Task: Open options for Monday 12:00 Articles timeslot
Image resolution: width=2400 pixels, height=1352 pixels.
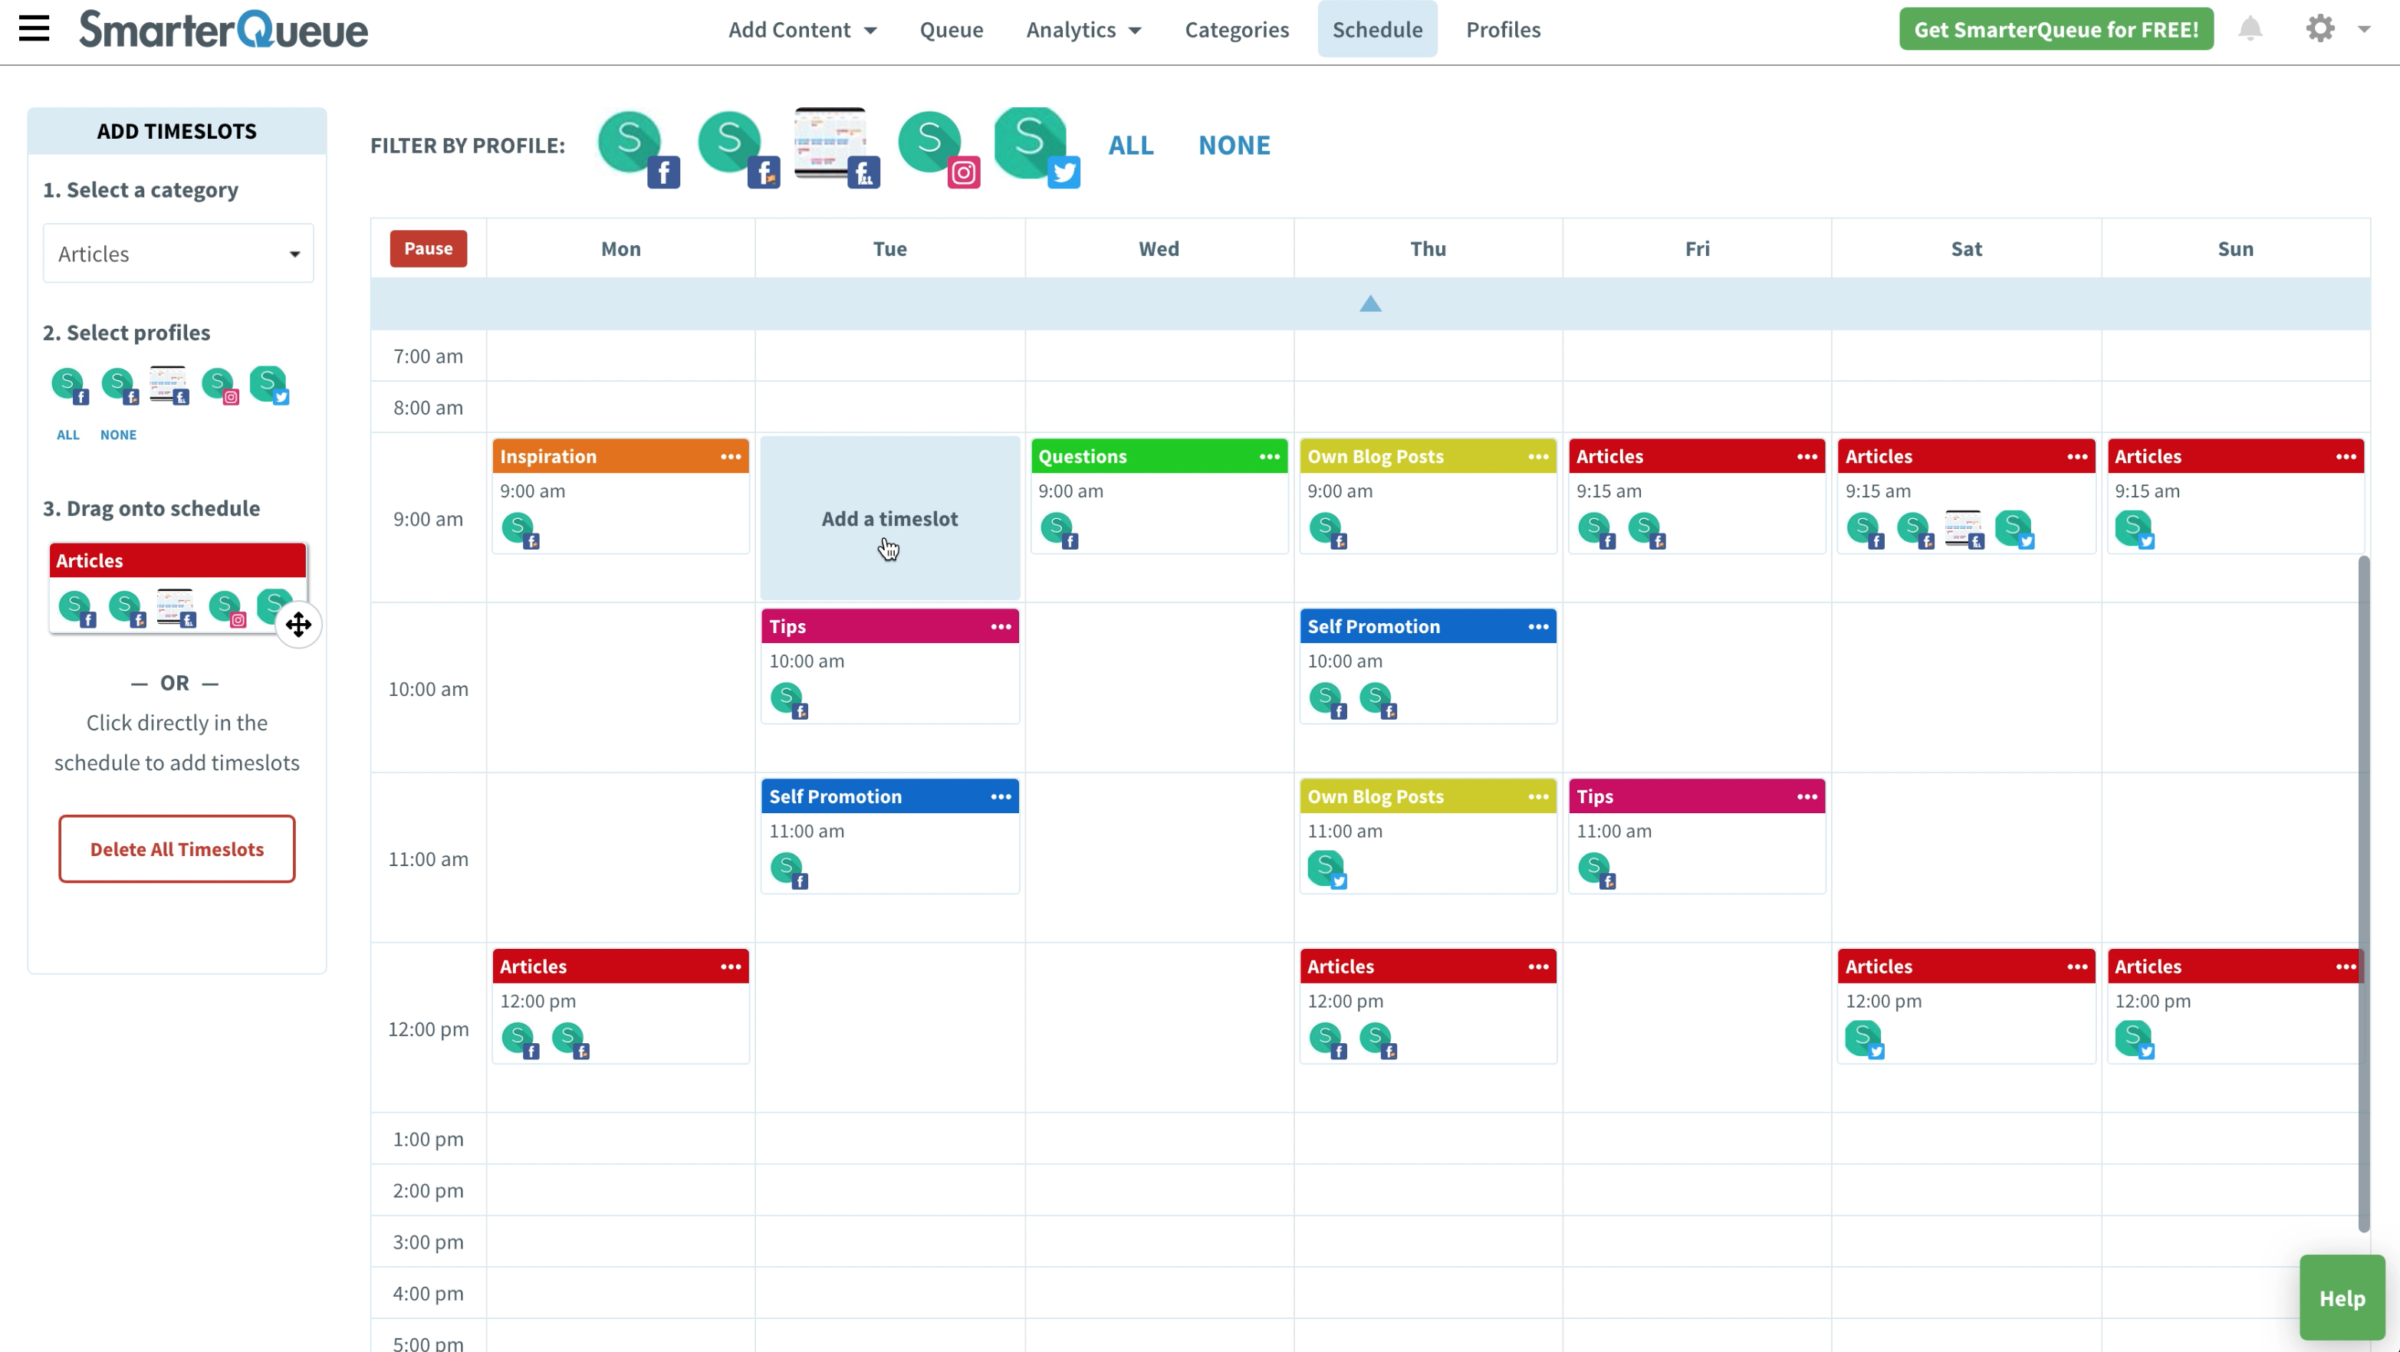Action: [x=732, y=966]
